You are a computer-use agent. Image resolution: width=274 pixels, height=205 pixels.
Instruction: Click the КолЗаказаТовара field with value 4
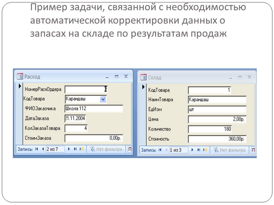tap(76, 128)
